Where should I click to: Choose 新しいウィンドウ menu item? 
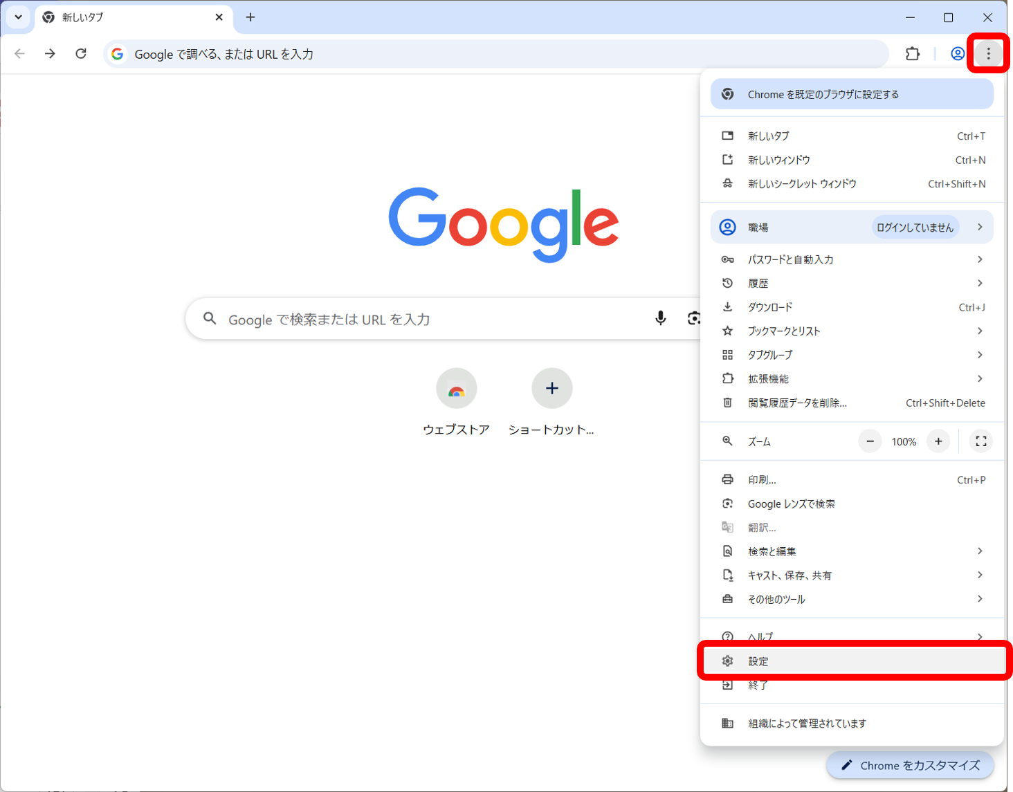(x=852, y=160)
